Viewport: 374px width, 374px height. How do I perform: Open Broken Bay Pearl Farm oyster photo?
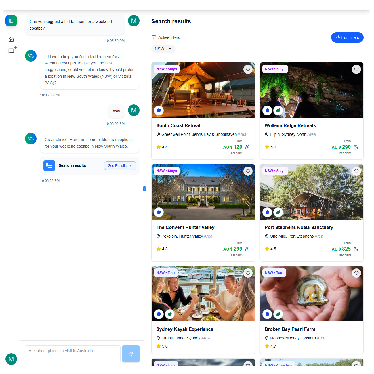[312, 294]
